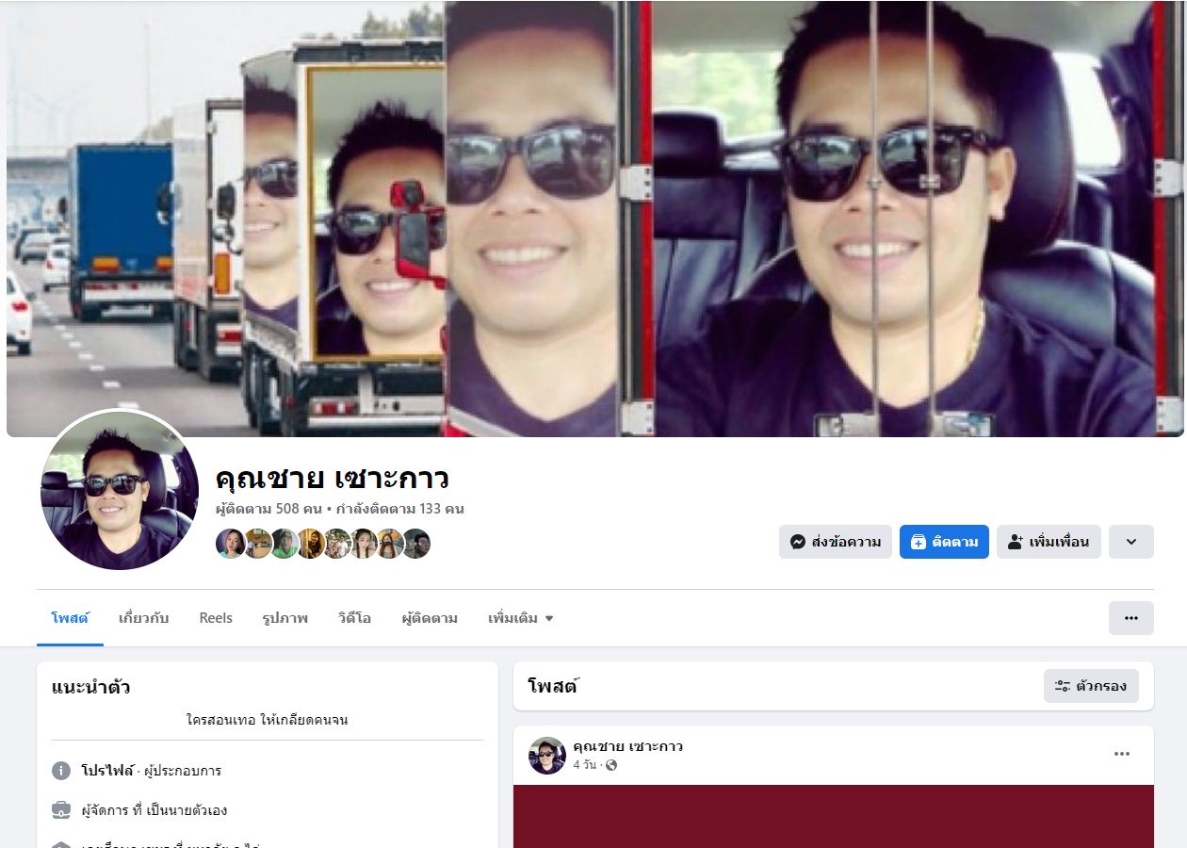Open the Reels tab
Screen dimensions: 1187x848
[216, 618]
